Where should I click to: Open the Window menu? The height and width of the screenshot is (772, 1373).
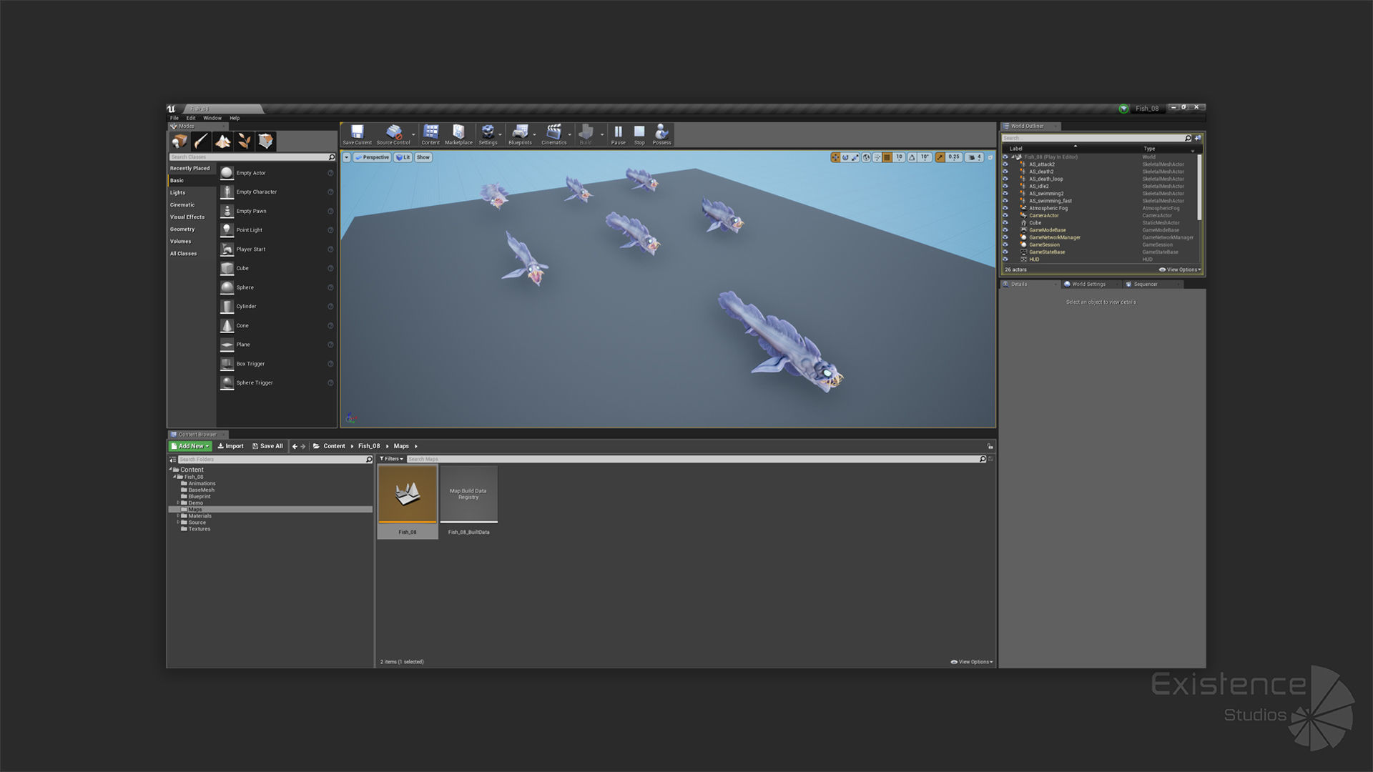pos(212,118)
